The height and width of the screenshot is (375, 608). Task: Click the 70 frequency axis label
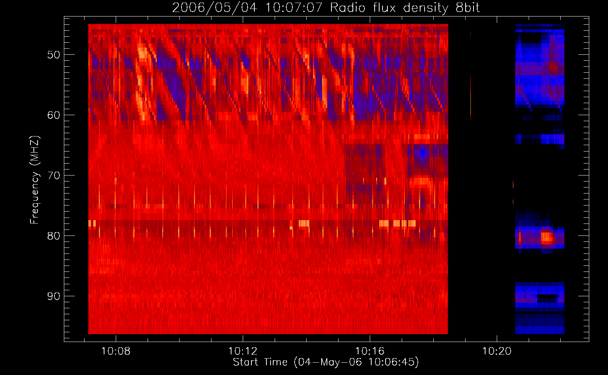[53, 175]
